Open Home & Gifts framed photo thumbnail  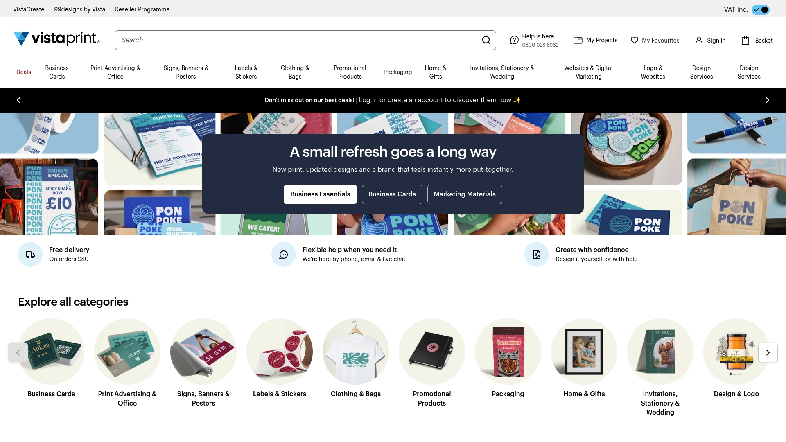click(x=584, y=352)
